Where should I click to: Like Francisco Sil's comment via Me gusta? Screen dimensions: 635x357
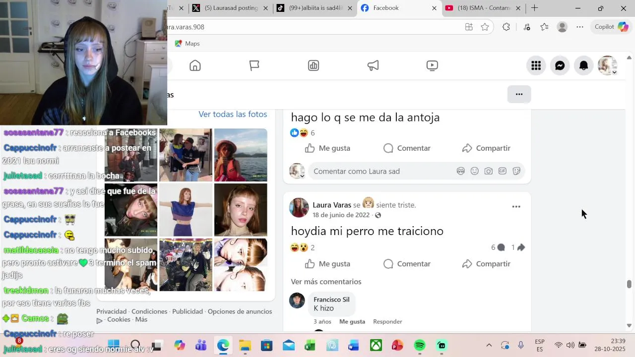(x=352, y=322)
